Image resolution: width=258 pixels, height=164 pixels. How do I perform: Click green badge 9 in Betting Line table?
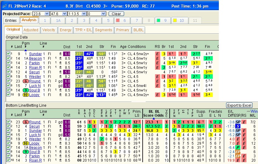coord(26,152)
